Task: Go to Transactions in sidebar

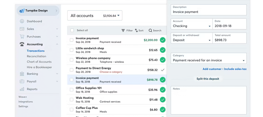Action: coord(36,51)
